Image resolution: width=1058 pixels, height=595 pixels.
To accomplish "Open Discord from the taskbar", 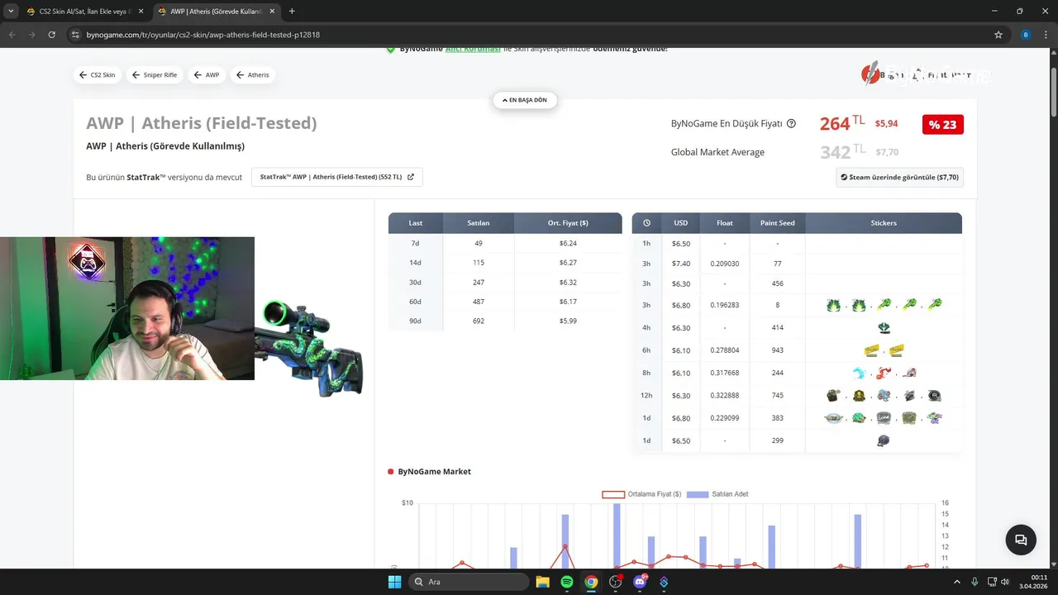I will tap(640, 582).
